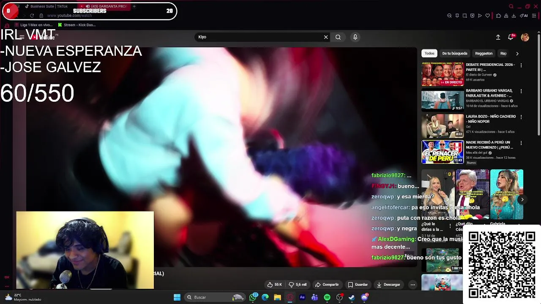This screenshot has height=304, width=541.
Task: Open the YouTube account avatar menu
Action: 525,37
